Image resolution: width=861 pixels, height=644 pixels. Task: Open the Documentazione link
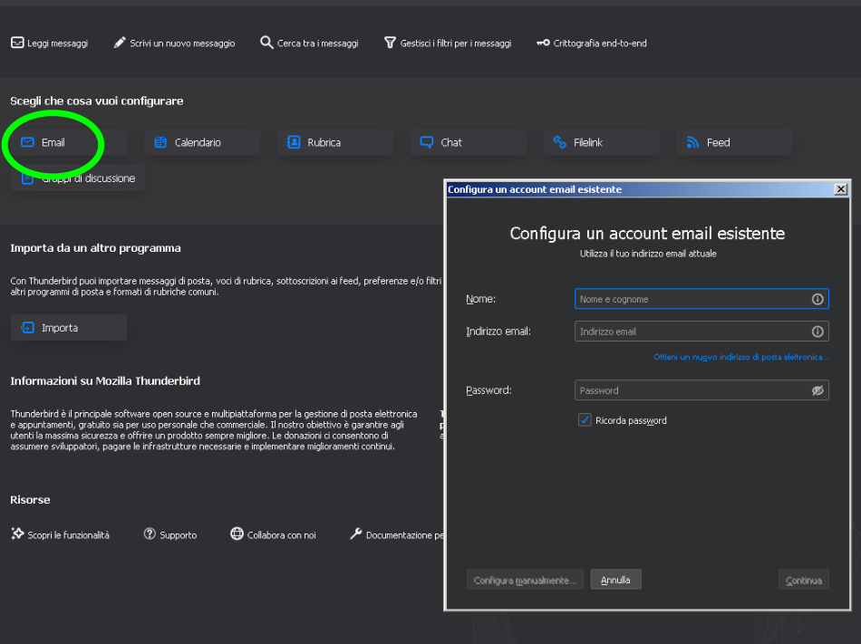pyautogui.click(x=396, y=534)
